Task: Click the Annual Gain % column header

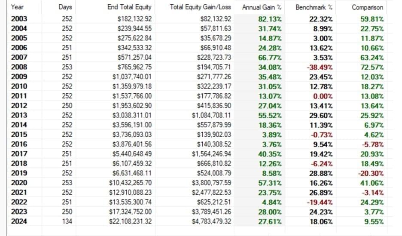Action: [262, 7]
